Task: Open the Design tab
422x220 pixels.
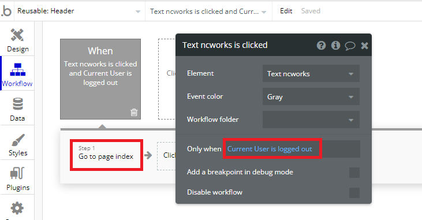Action: pos(17,40)
